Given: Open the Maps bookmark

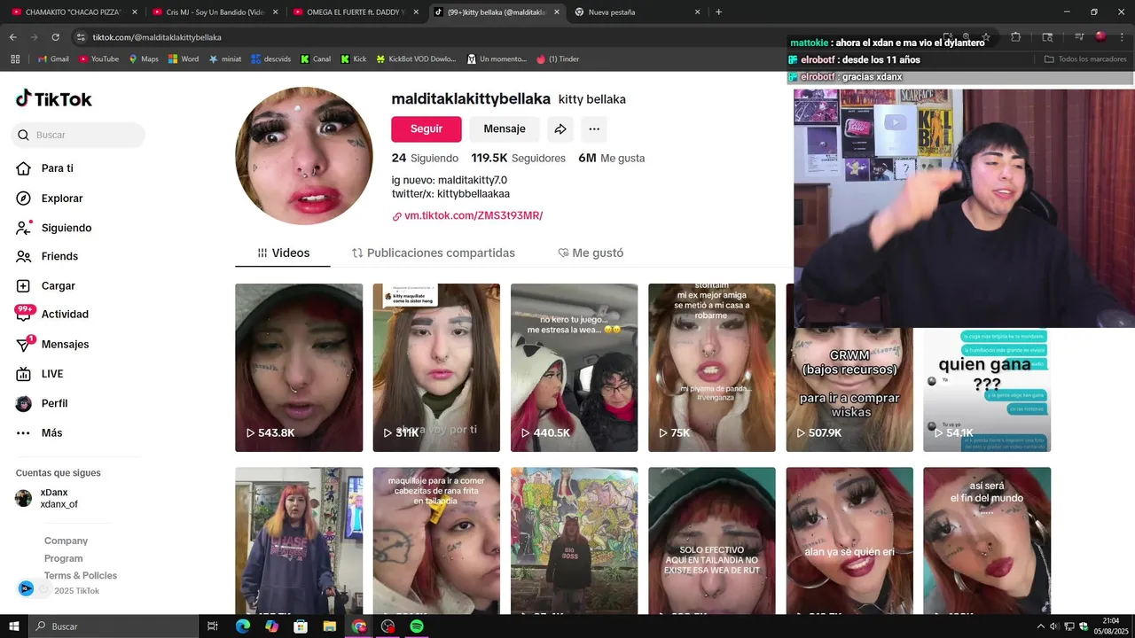Looking at the screenshot, I should coord(144,59).
